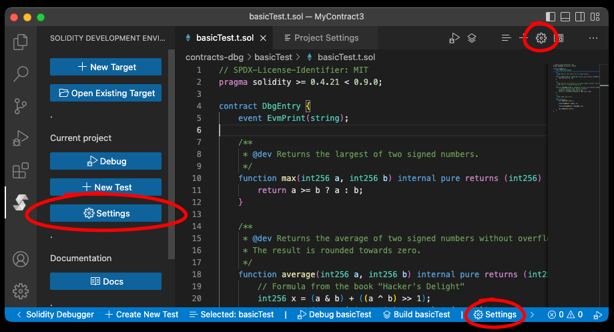Open the Search view icon
Screen dimensions: 614x332
click(x=21, y=73)
